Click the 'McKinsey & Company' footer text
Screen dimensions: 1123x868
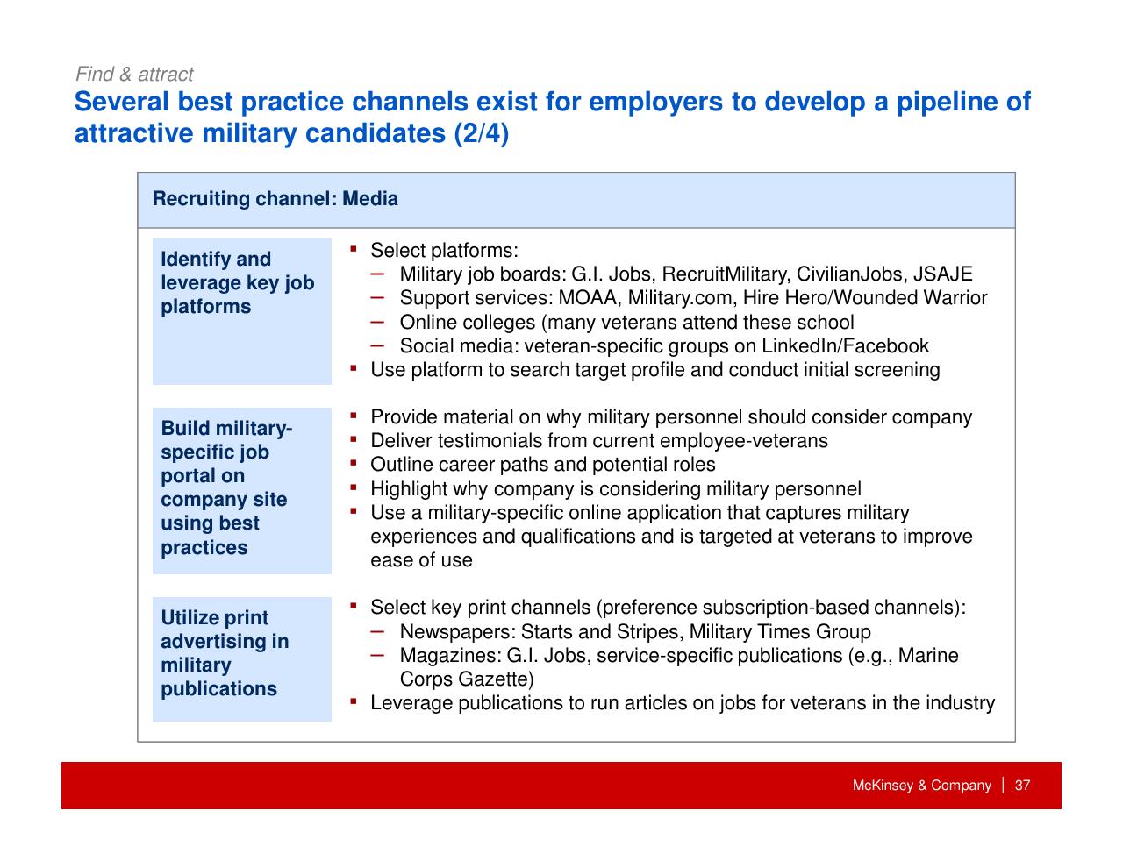tap(921, 786)
